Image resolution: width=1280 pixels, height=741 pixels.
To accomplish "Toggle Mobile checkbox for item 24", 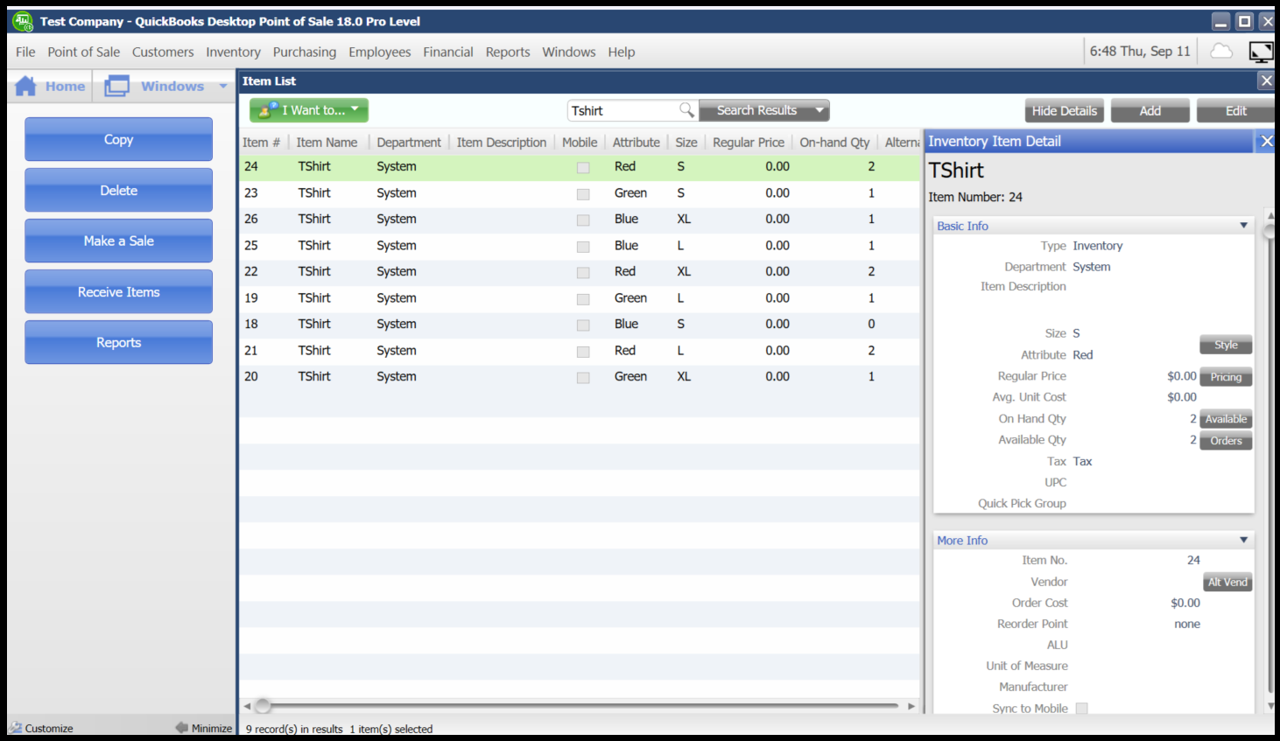I will (x=583, y=167).
